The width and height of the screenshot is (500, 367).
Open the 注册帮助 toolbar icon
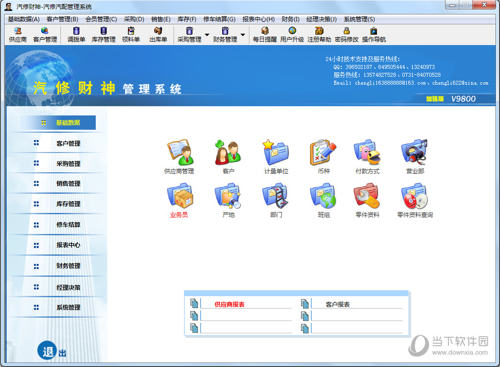319,35
